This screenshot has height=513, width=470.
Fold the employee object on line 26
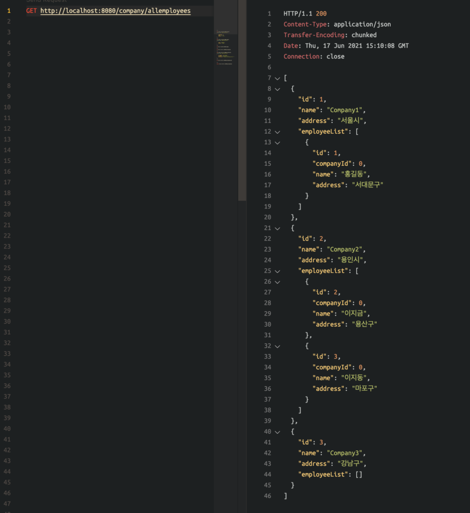point(277,282)
